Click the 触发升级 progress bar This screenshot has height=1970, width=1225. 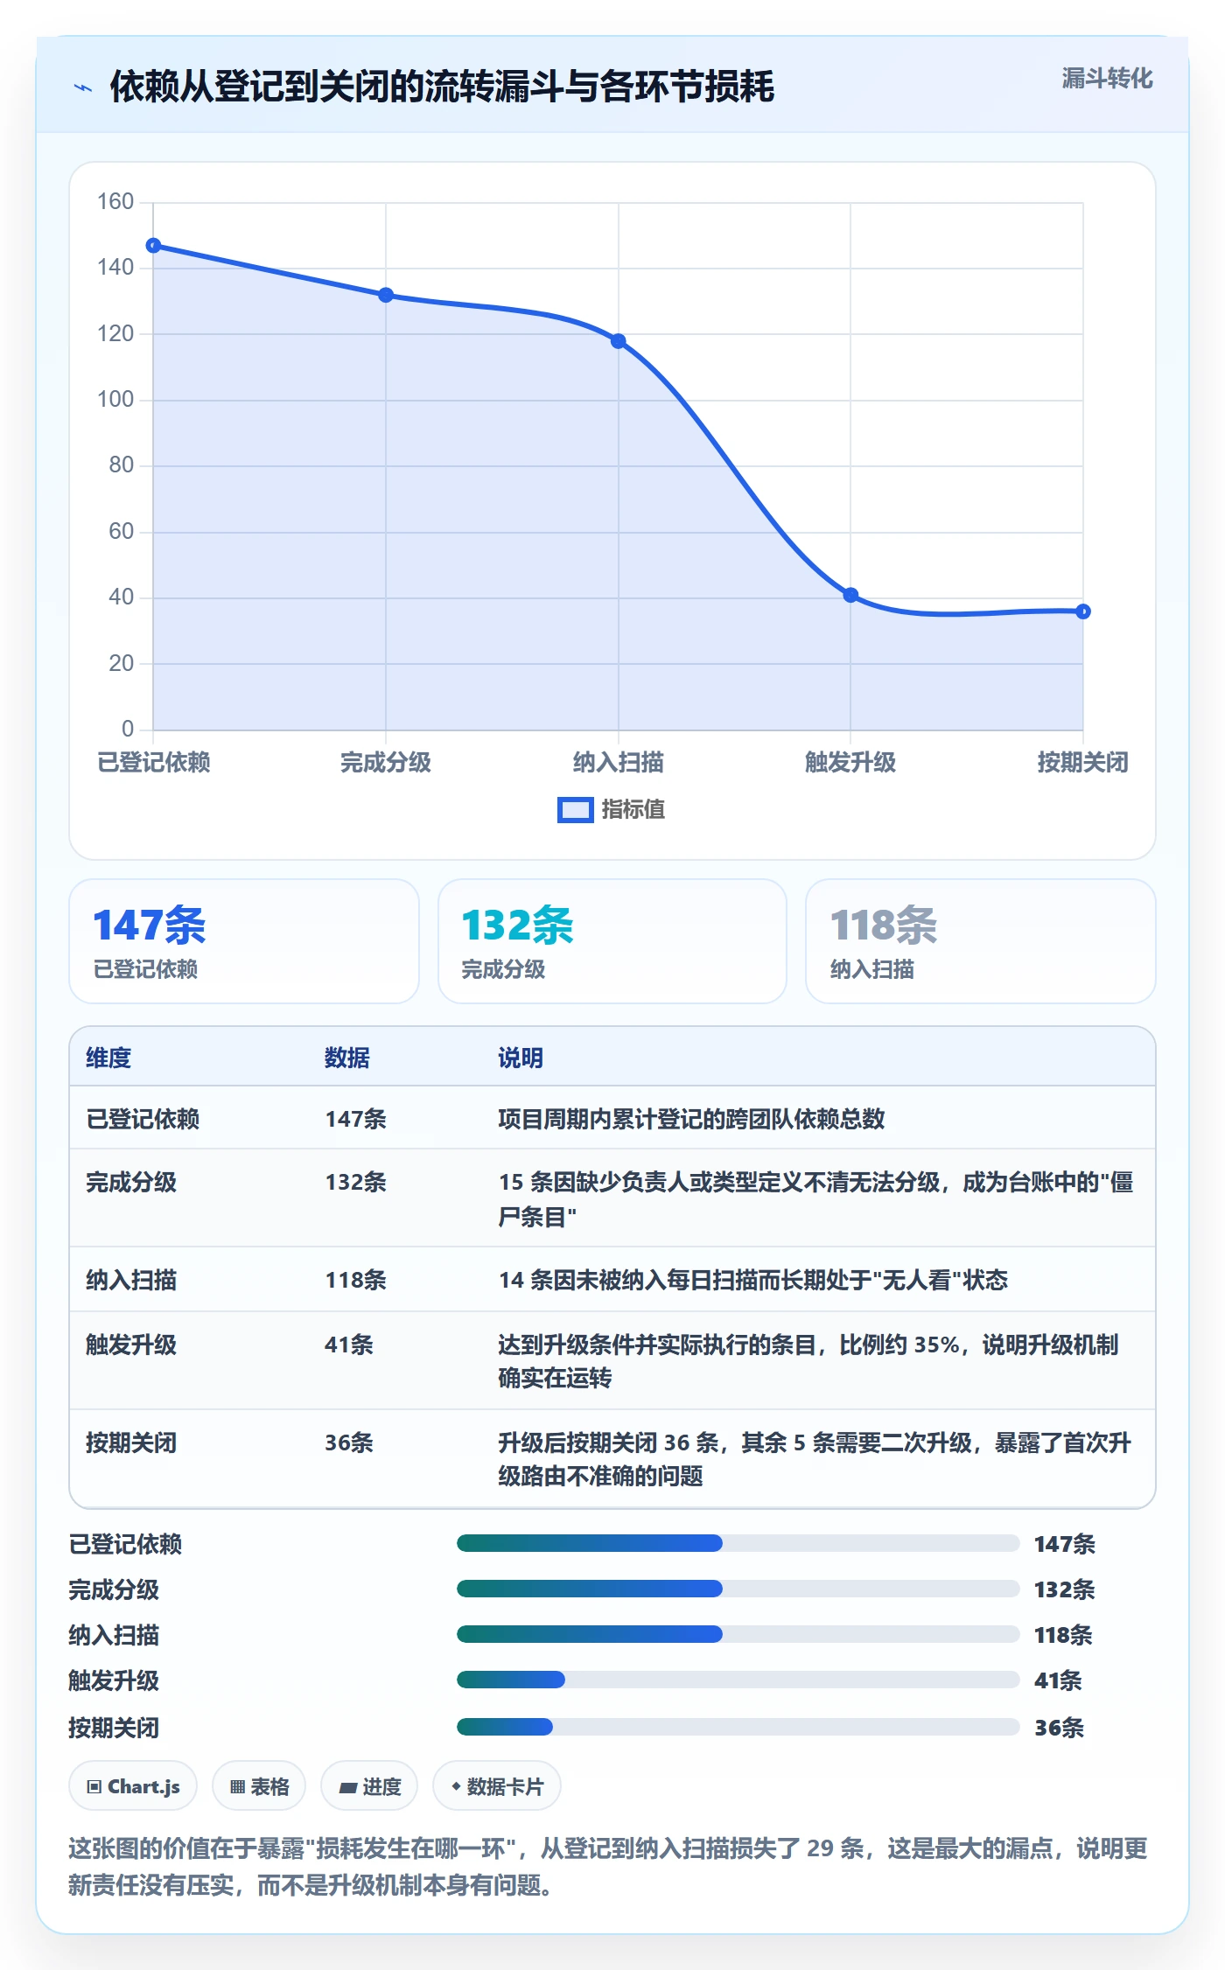coord(738,1680)
